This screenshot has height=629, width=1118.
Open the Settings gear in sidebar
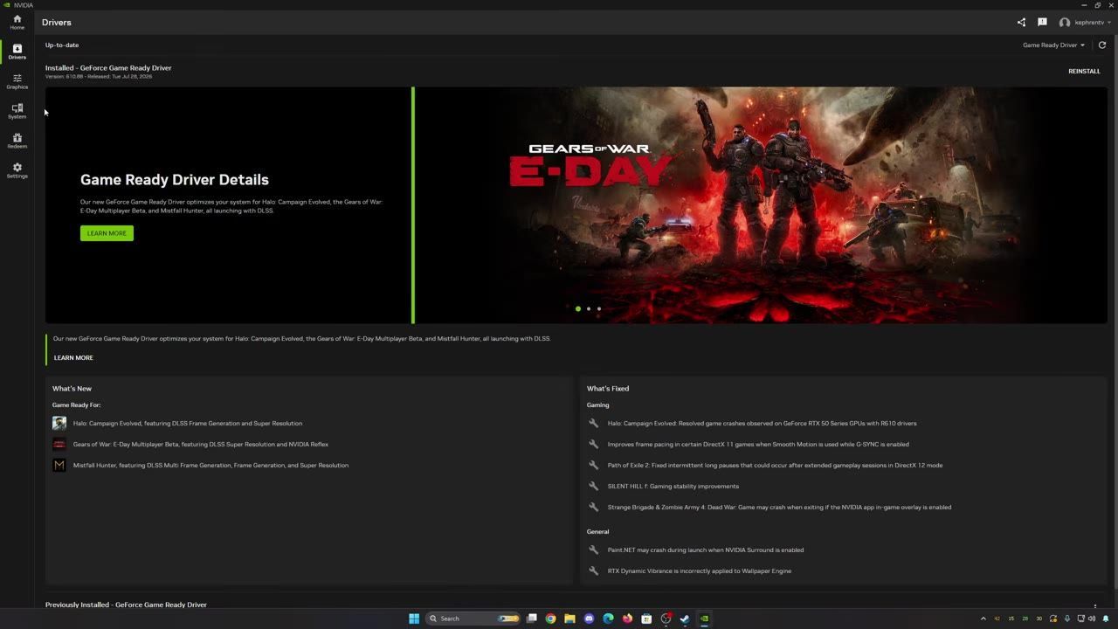click(x=17, y=170)
